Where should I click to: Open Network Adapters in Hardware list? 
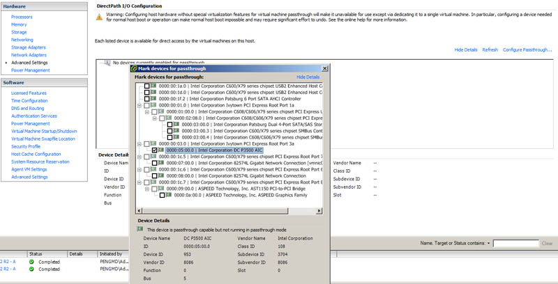pyautogui.click(x=29, y=55)
